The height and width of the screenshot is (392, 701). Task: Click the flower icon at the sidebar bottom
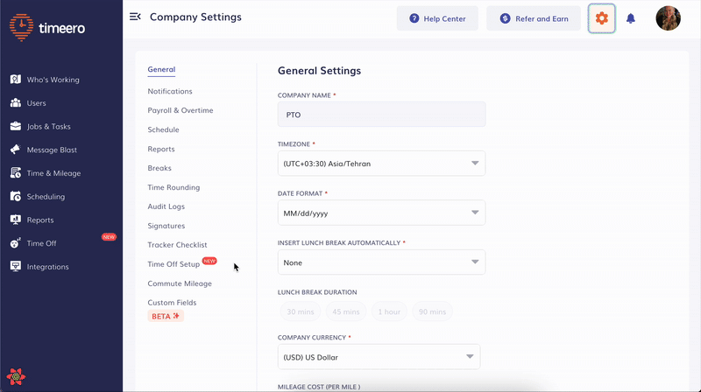pos(16,377)
